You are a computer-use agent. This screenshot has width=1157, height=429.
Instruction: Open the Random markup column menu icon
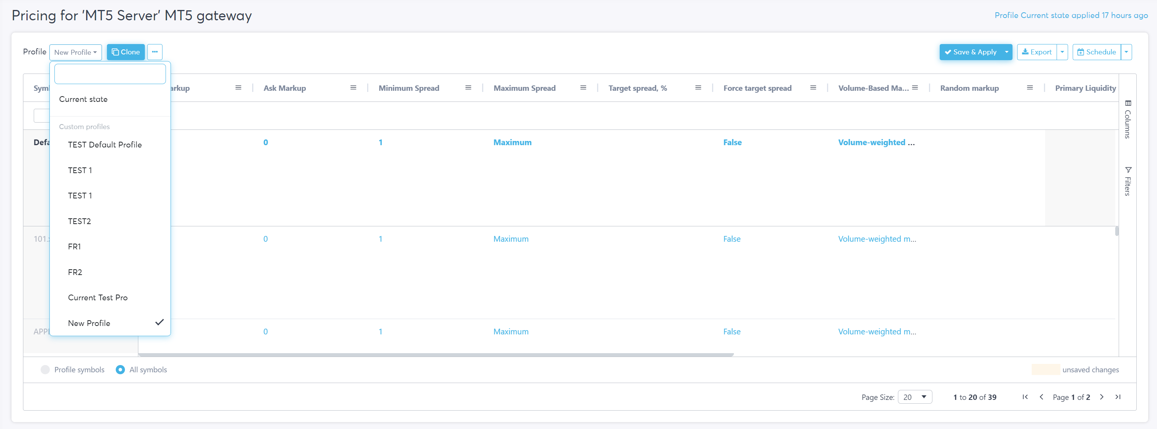pos(1030,88)
